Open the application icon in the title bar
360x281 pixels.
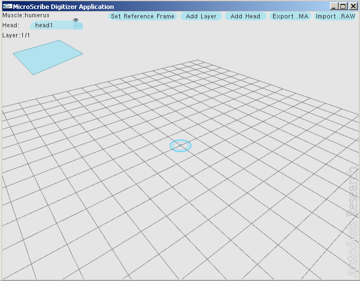(x=7, y=7)
